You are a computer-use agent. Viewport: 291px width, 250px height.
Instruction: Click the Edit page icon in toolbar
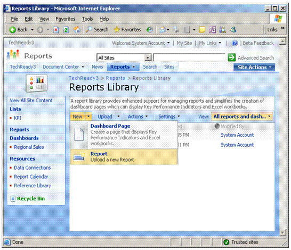tap(187, 30)
